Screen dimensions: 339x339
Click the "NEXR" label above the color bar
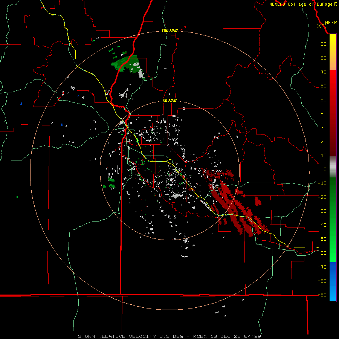(x=331, y=23)
